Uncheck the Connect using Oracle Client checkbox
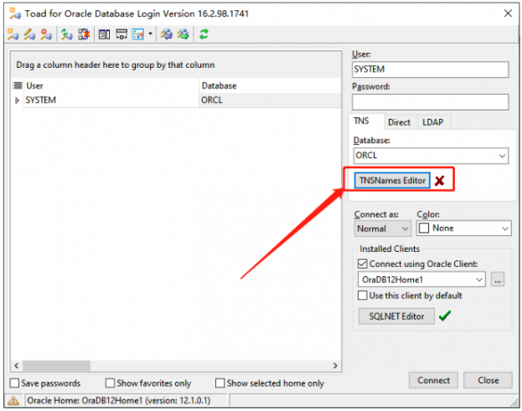The width and height of the screenshot is (522, 411). [x=363, y=264]
